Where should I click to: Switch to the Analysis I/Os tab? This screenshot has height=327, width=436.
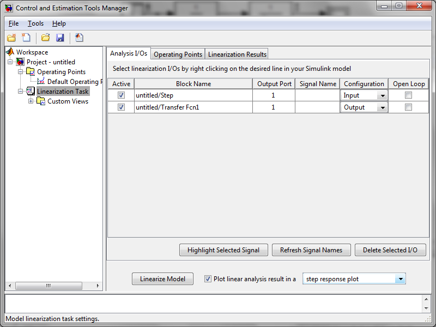click(x=129, y=53)
